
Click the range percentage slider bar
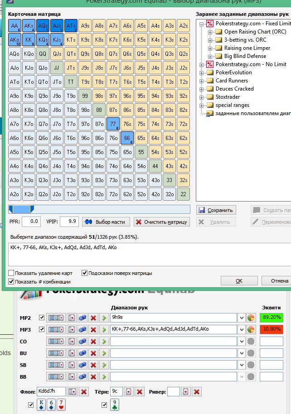point(99,209)
